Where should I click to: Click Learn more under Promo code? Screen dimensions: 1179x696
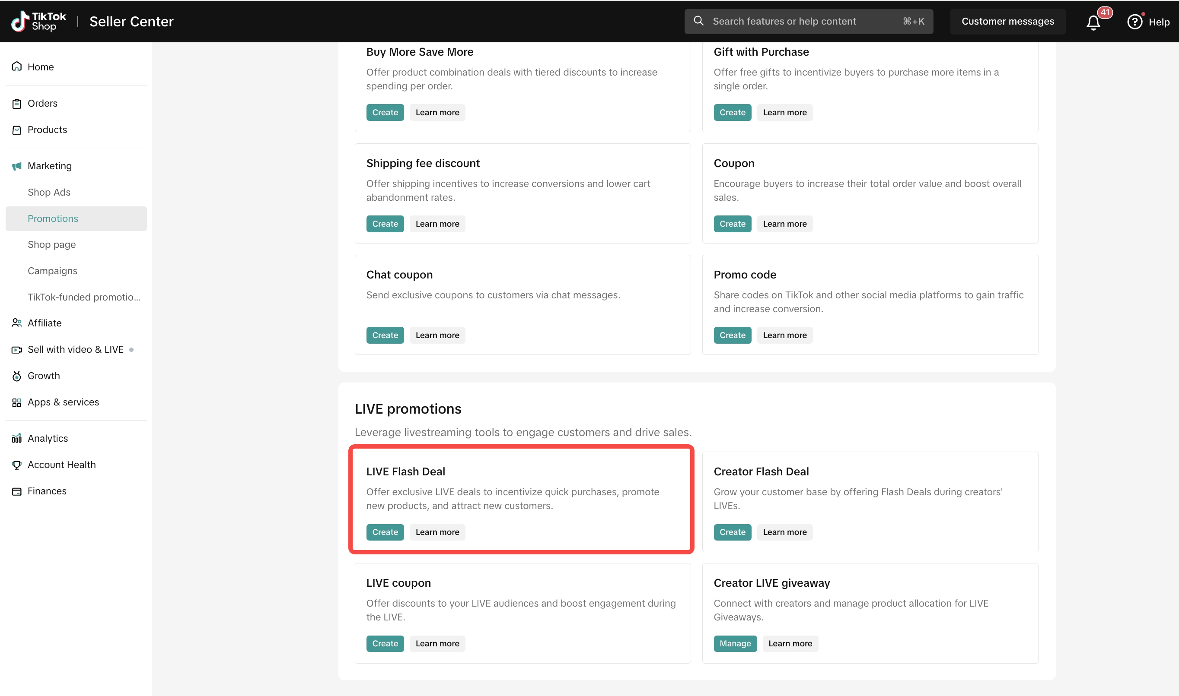tap(784, 335)
